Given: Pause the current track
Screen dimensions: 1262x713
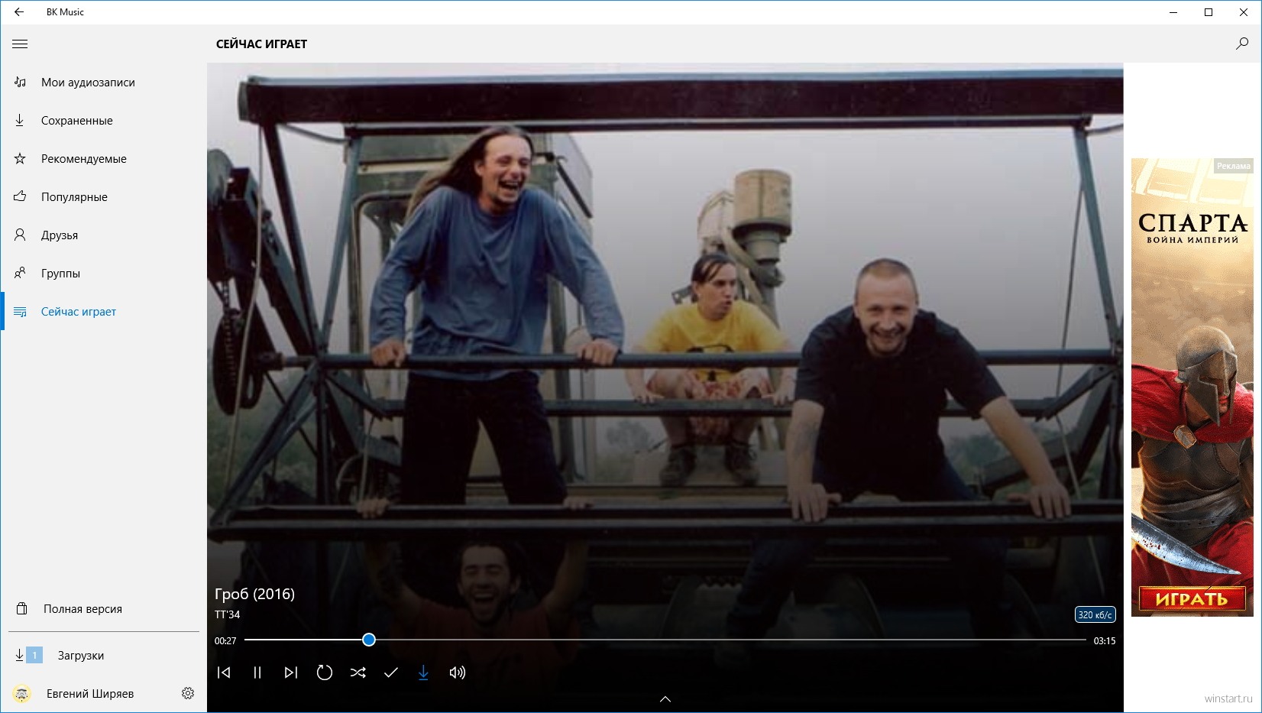Looking at the screenshot, I should [257, 672].
